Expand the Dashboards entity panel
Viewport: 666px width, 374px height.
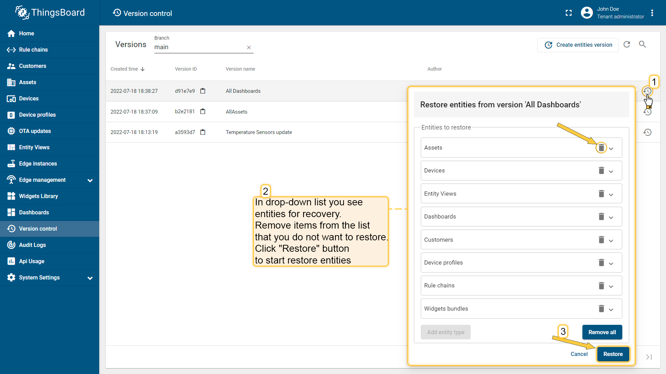tap(611, 217)
